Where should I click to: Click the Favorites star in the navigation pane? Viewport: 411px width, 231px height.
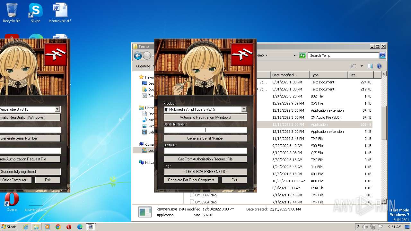(x=141, y=77)
